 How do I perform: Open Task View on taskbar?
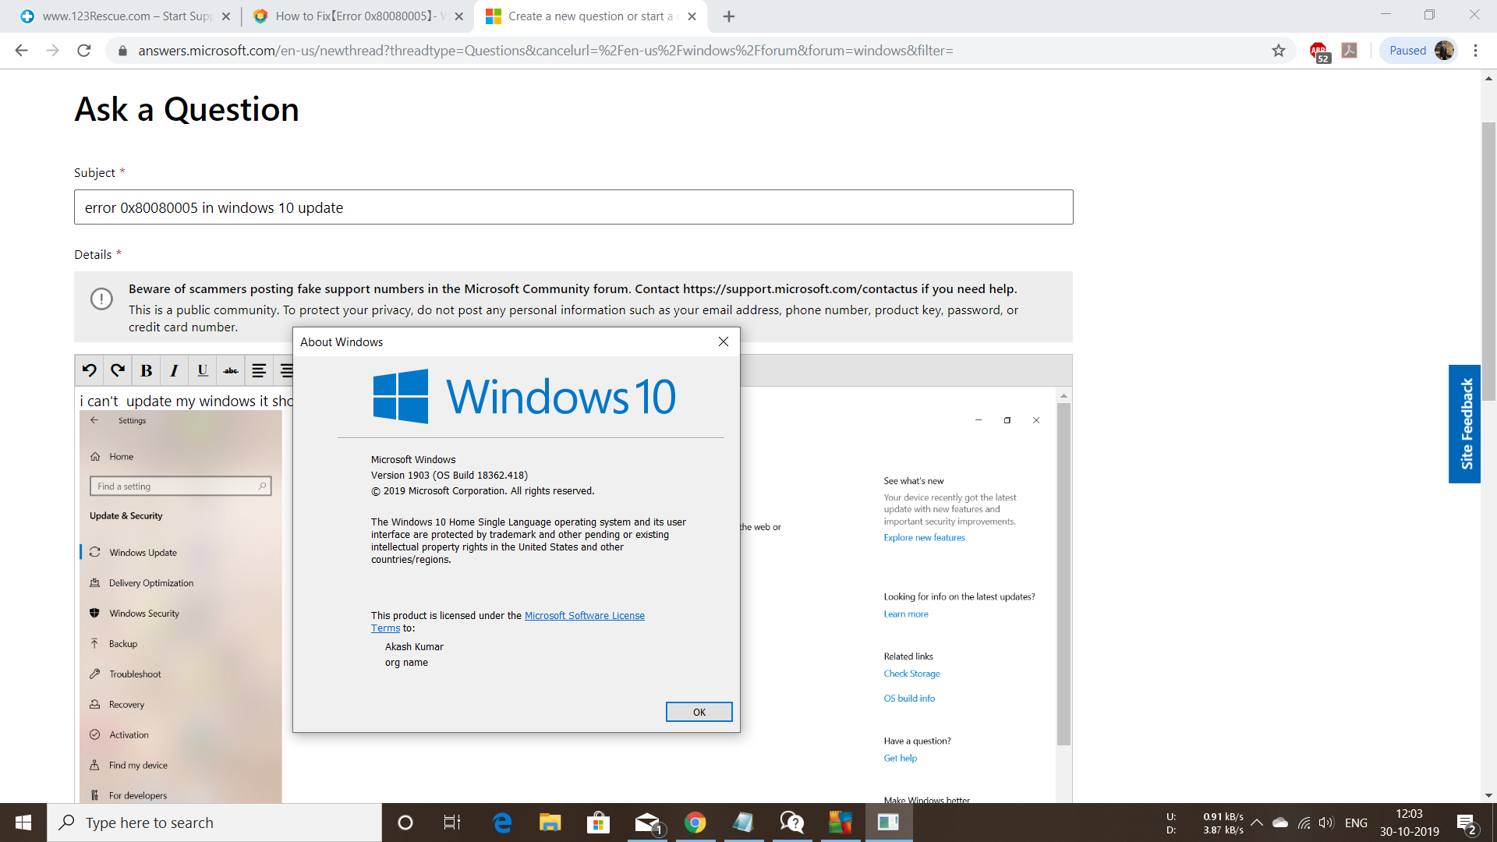tap(452, 823)
